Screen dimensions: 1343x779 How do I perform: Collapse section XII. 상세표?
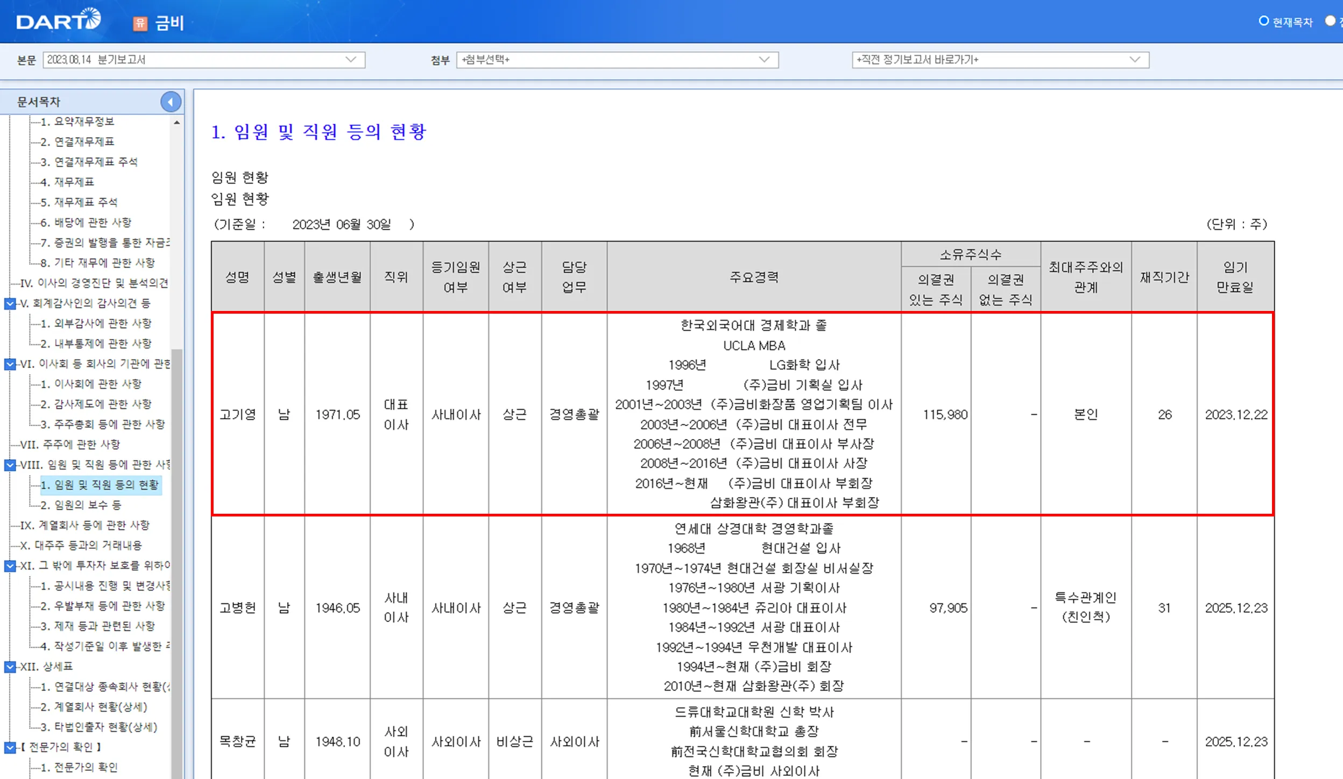(10, 667)
